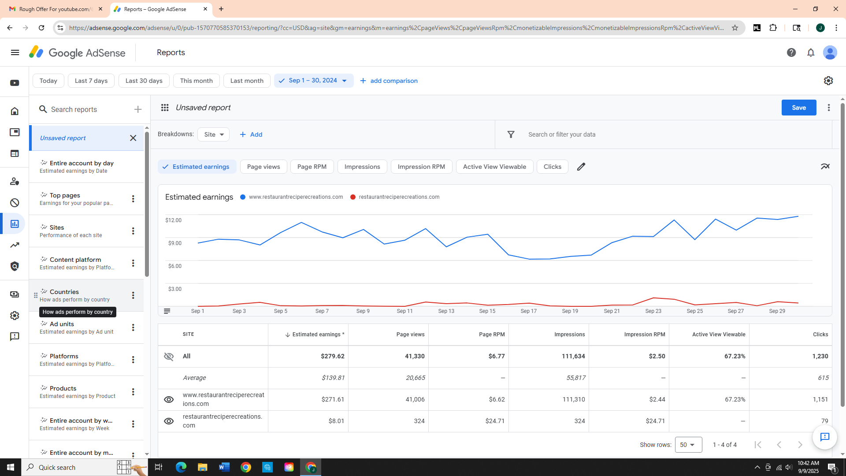
Task: Open options for Ad units report
Action: [133, 327]
